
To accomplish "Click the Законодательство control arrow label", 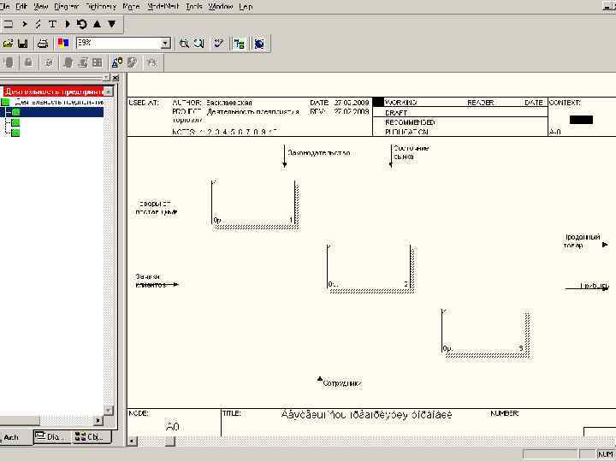I will pos(318,153).
